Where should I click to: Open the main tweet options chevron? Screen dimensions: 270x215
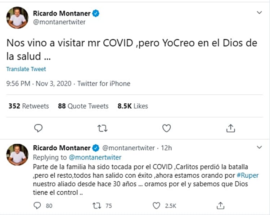[259, 13]
